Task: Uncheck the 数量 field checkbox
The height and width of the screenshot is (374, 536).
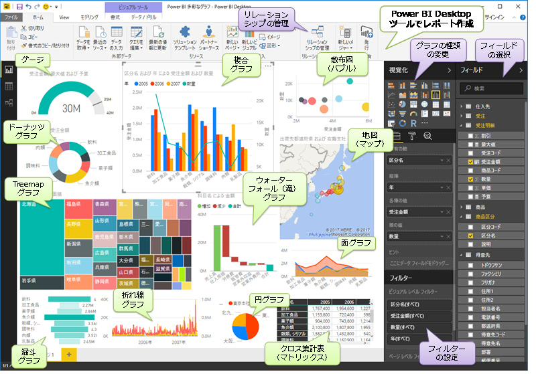Action: 471,179
